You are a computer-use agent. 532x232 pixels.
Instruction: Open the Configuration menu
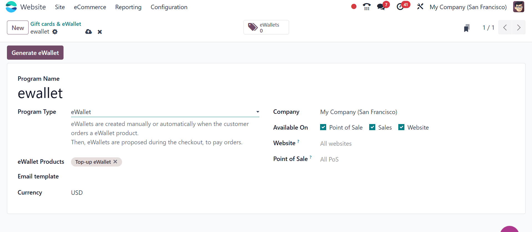[x=169, y=7]
